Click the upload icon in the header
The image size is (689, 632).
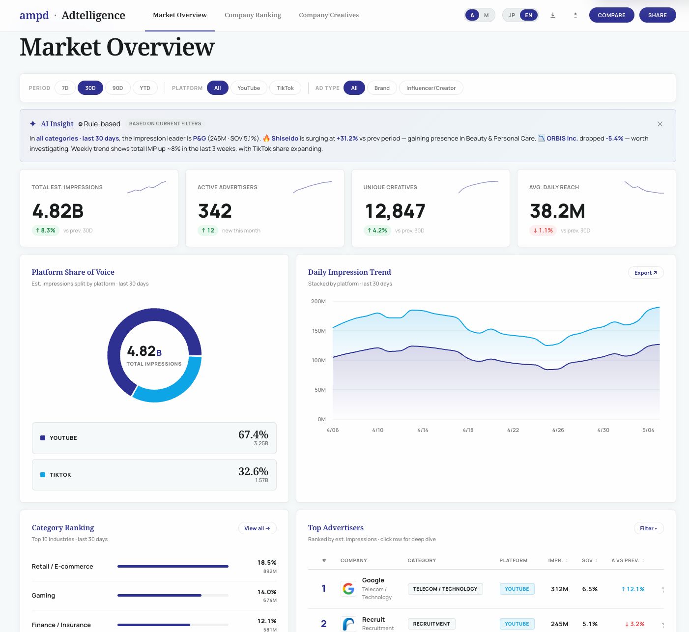tap(575, 15)
